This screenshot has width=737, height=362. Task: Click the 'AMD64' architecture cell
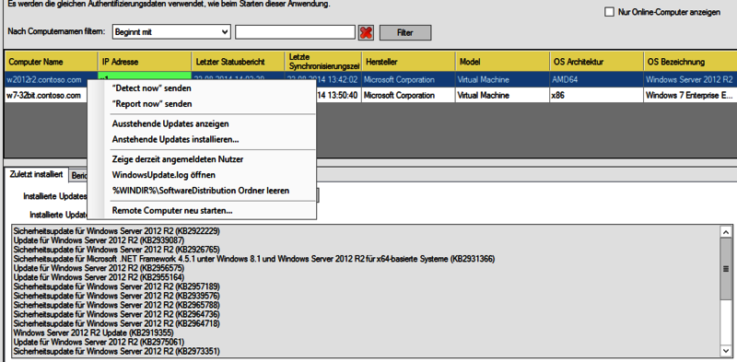[x=596, y=79]
